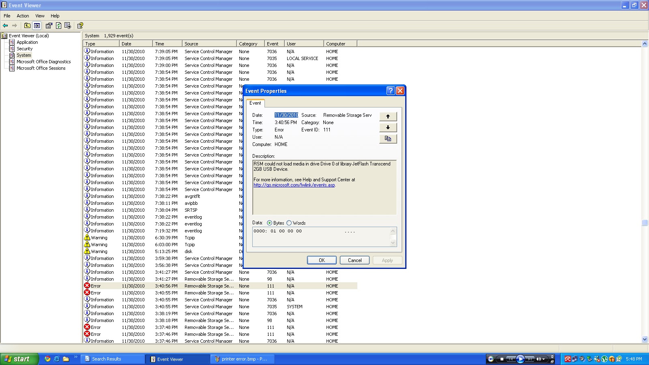Image resolution: width=649 pixels, height=365 pixels.
Task: Switch to Search Results taskbar window
Action: click(113, 359)
